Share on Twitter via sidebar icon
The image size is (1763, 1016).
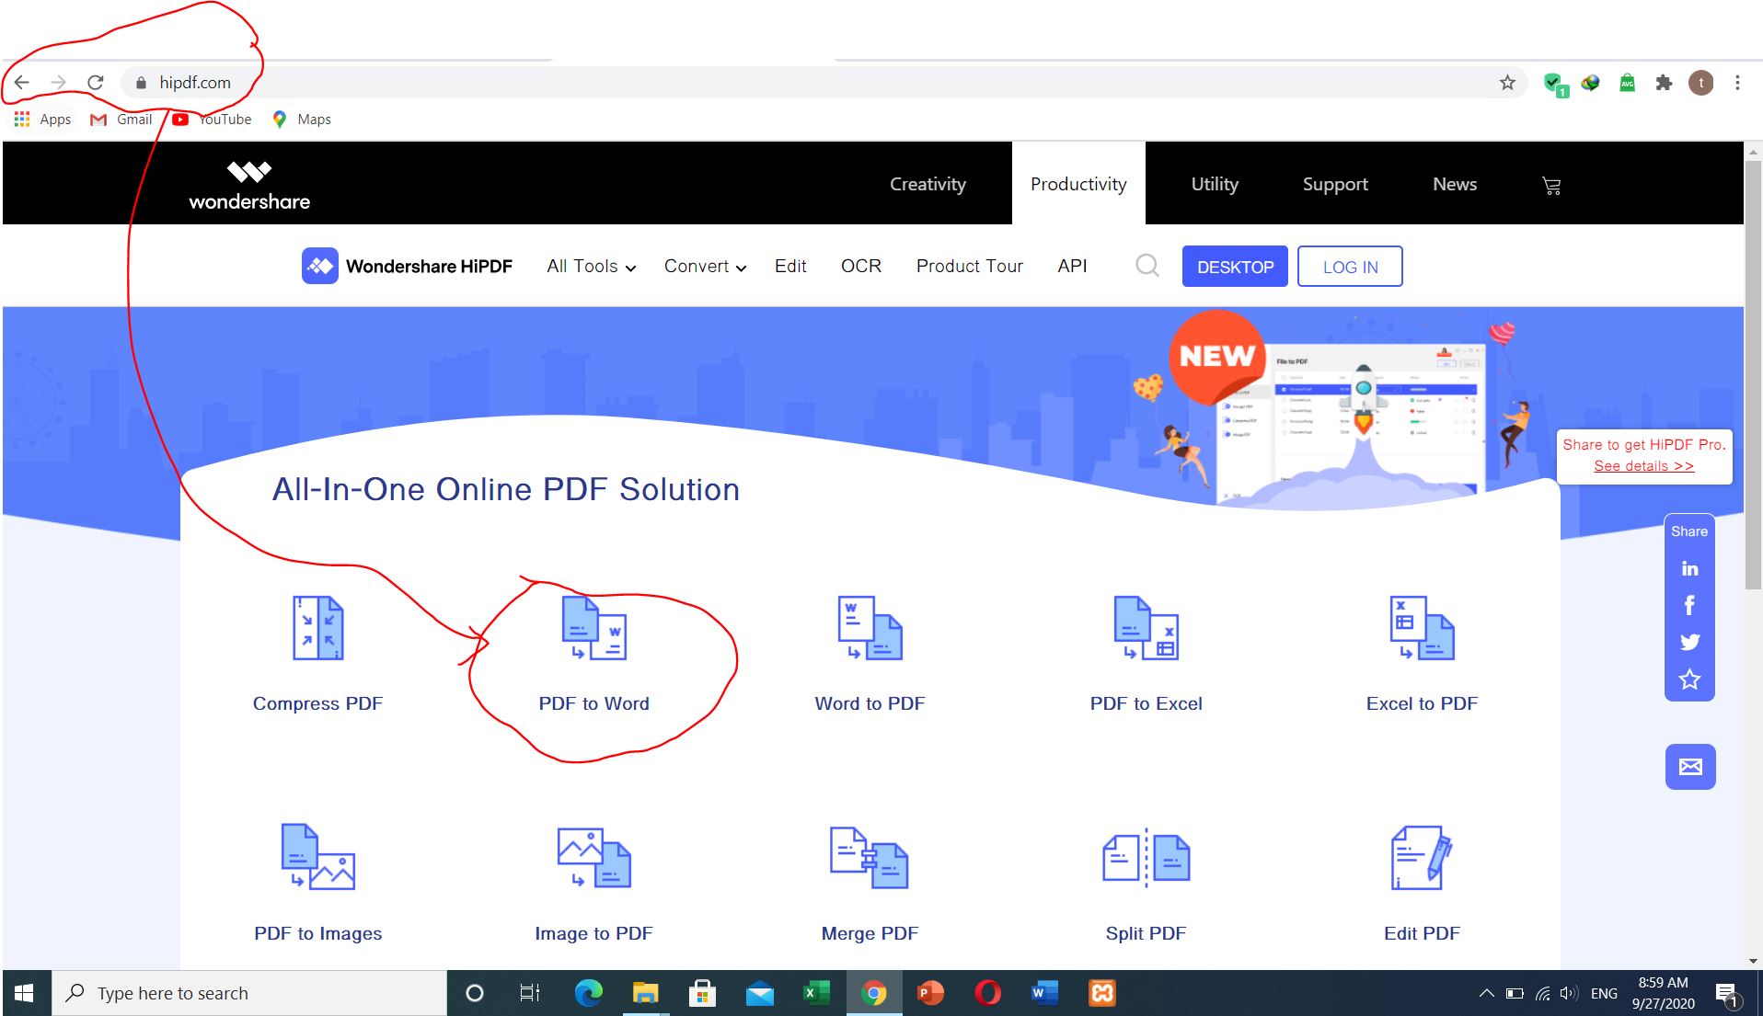[1689, 642]
